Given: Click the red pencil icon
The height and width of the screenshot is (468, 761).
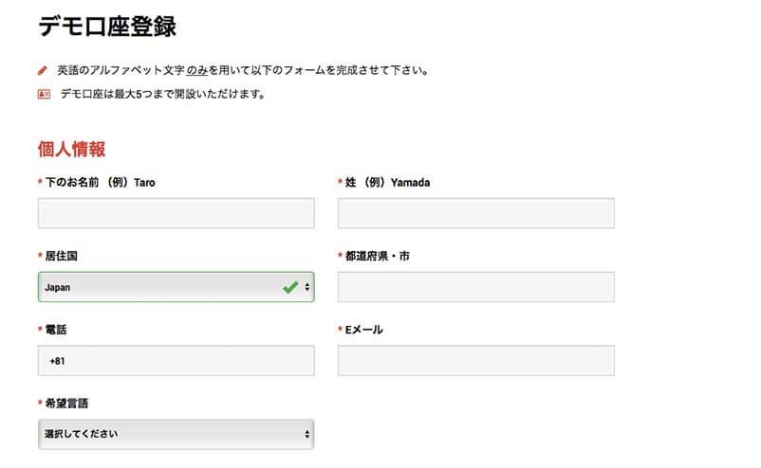Looking at the screenshot, I should pos(43,71).
